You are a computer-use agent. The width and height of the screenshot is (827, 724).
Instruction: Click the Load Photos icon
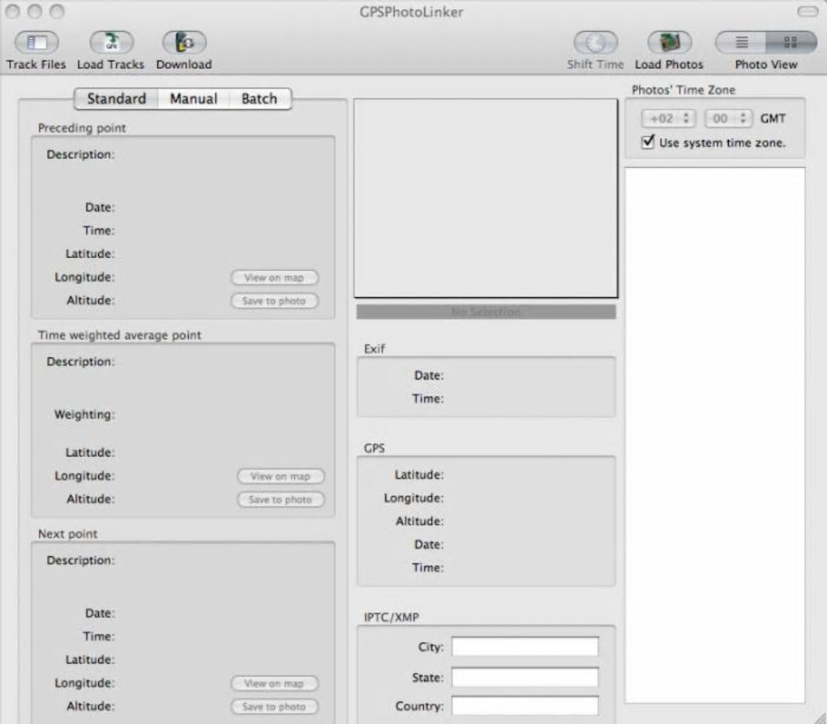pos(669,43)
